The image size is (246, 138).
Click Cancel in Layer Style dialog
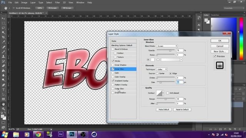pyautogui.click(x=219, y=46)
